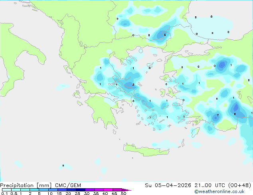Click the 40–45 mm magenta legend swatch

(x=108, y=190)
